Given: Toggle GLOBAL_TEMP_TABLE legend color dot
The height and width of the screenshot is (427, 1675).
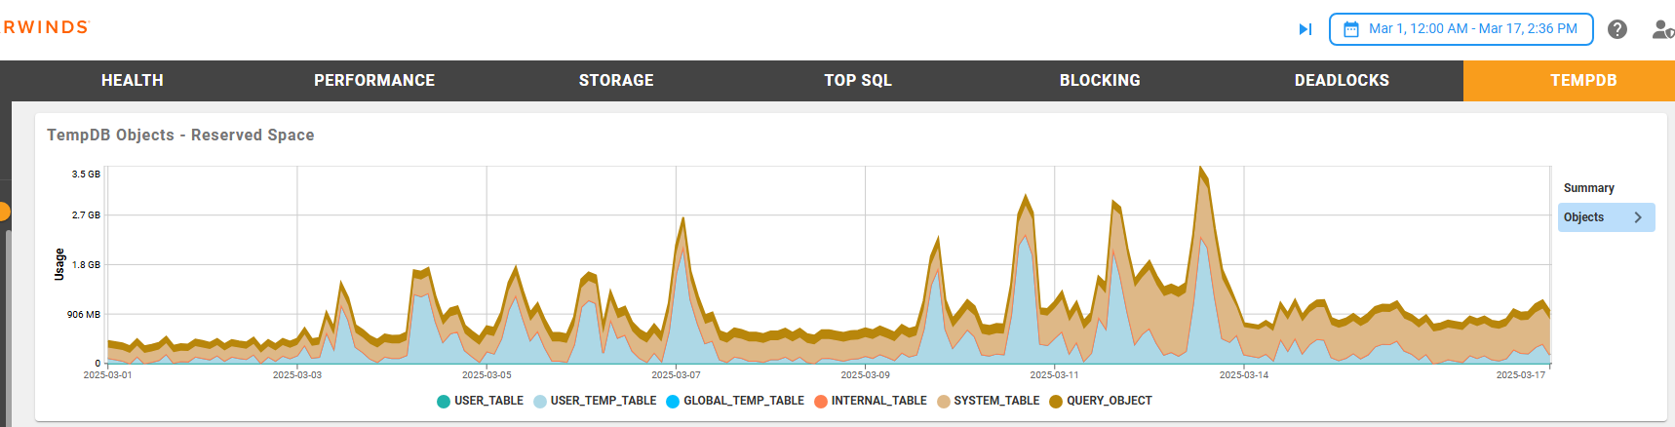Looking at the screenshot, I should [673, 402].
